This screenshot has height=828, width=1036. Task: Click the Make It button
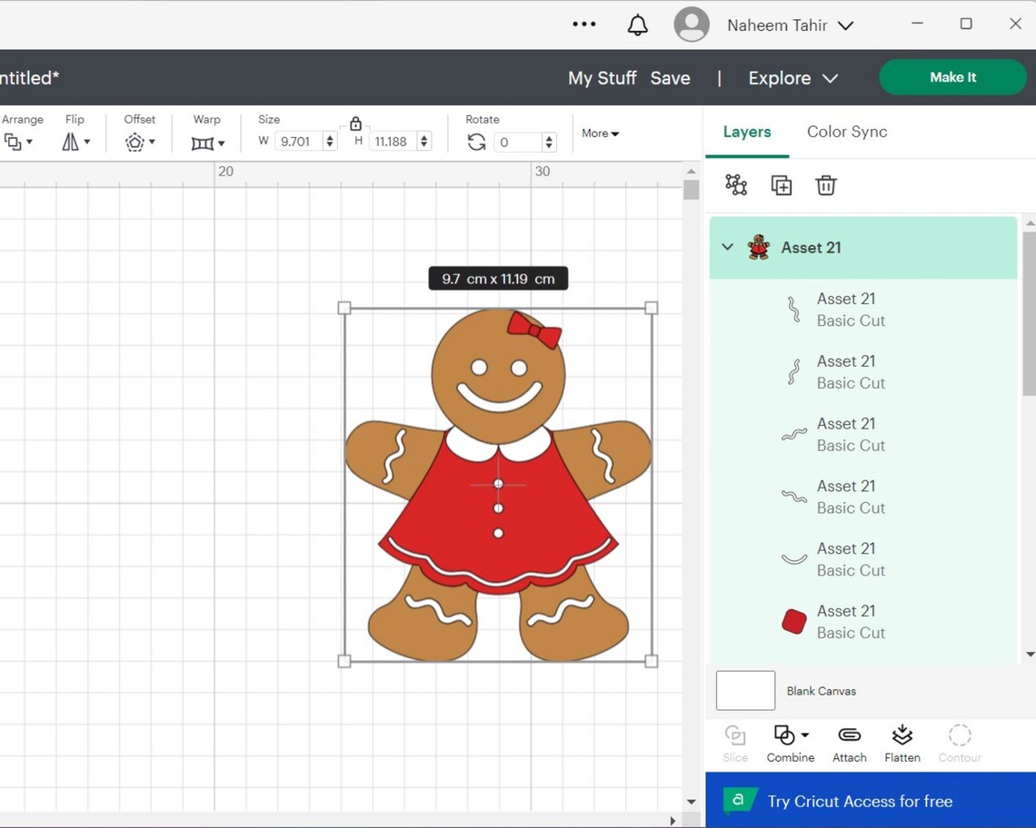pyautogui.click(x=952, y=77)
